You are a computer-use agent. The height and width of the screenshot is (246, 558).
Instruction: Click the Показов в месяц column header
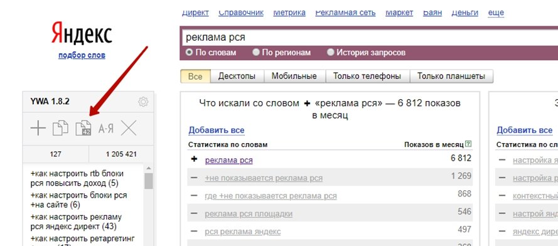(x=434, y=144)
